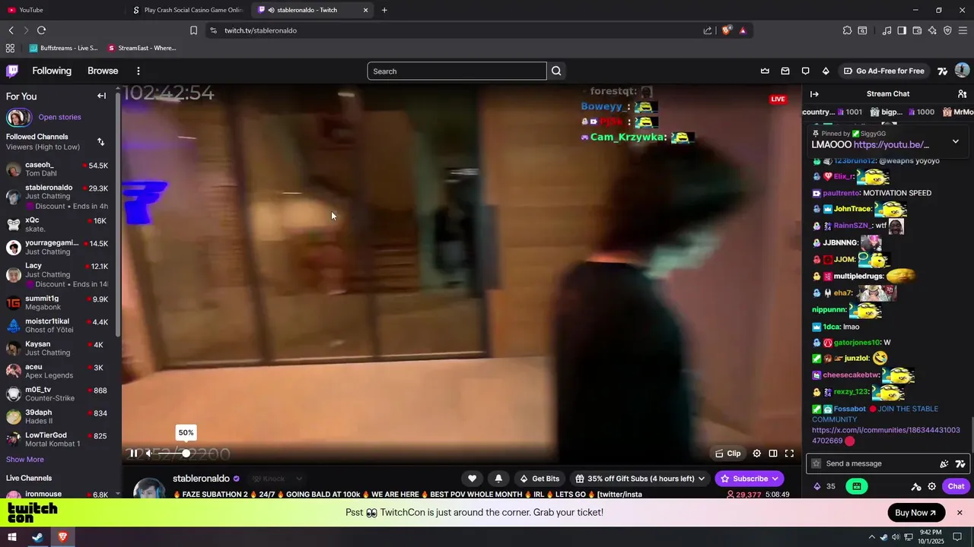Image resolution: width=974 pixels, height=547 pixels.
Task: Click the search magnifier button
Action: click(x=556, y=71)
